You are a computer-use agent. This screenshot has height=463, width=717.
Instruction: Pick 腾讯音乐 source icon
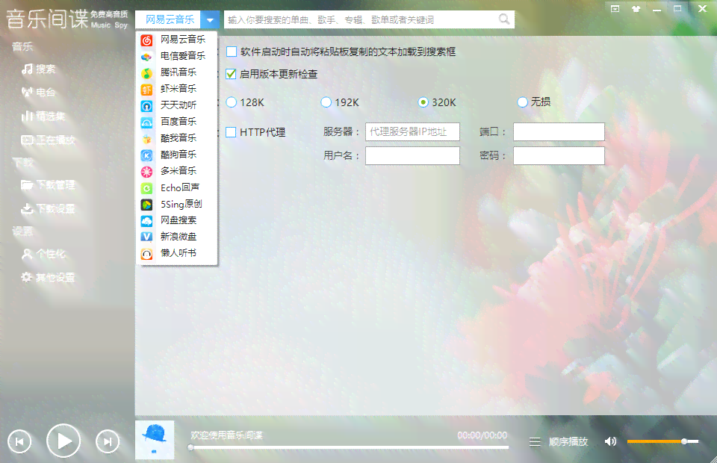click(x=146, y=73)
